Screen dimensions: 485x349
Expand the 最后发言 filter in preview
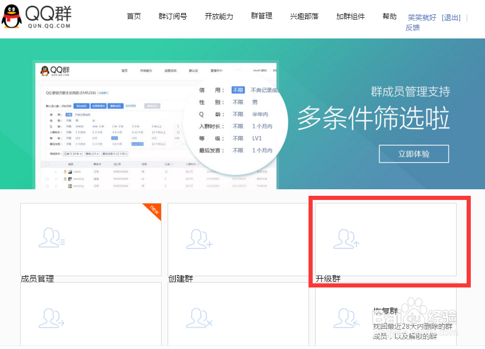(x=237, y=150)
